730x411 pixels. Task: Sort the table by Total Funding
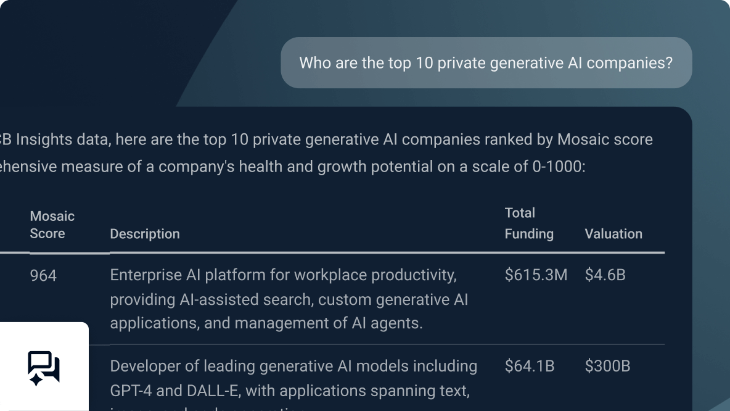coord(529,223)
